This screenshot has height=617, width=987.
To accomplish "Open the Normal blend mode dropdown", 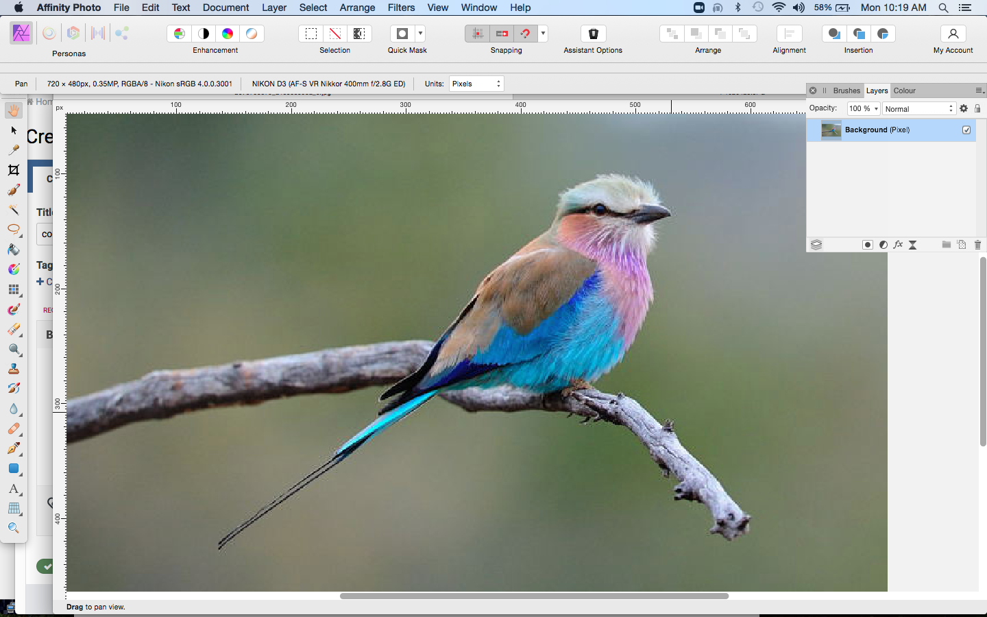I will click(x=918, y=108).
